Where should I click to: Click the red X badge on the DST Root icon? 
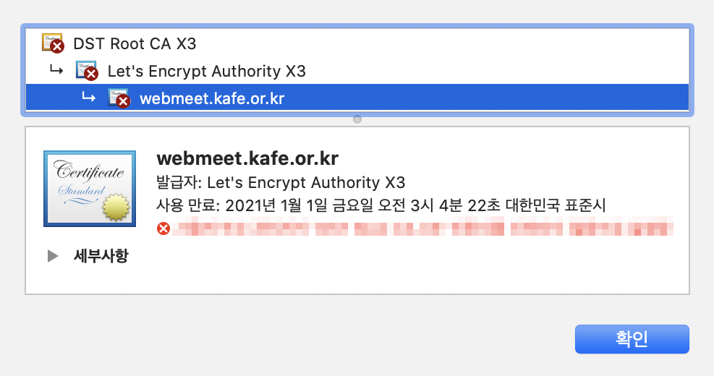tap(57, 46)
